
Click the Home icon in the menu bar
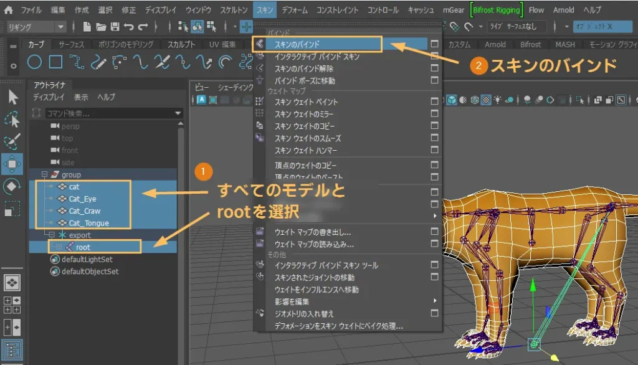[x=9, y=10]
